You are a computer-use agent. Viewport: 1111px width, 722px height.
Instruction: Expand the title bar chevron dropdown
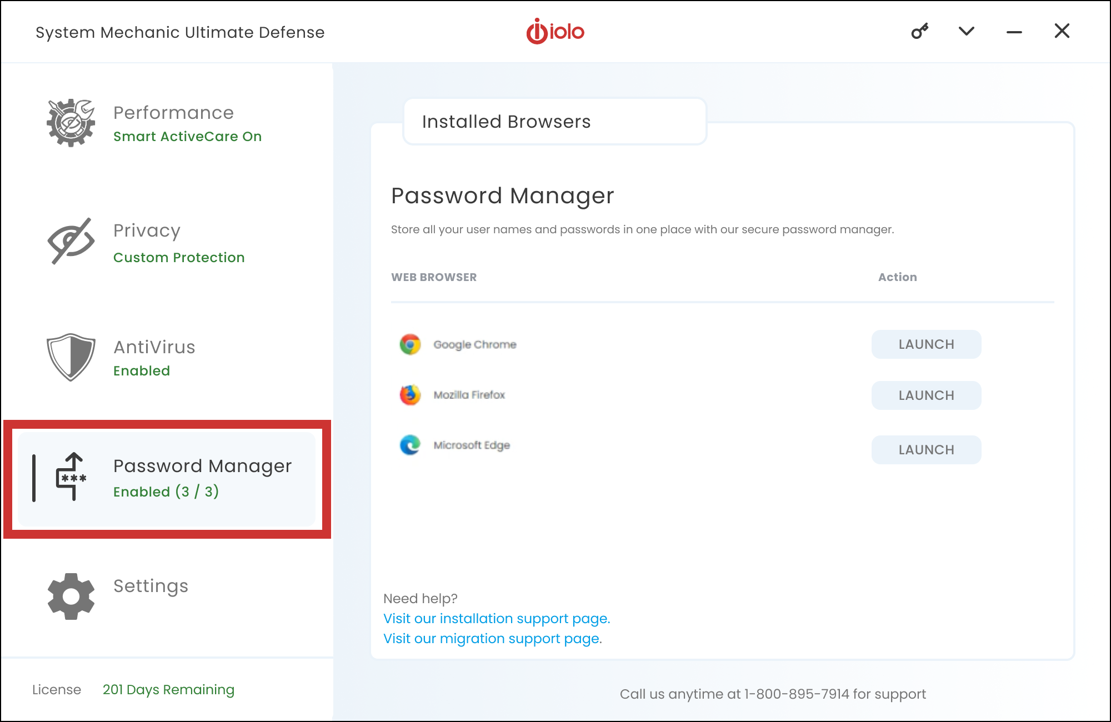click(x=967, y=31)
